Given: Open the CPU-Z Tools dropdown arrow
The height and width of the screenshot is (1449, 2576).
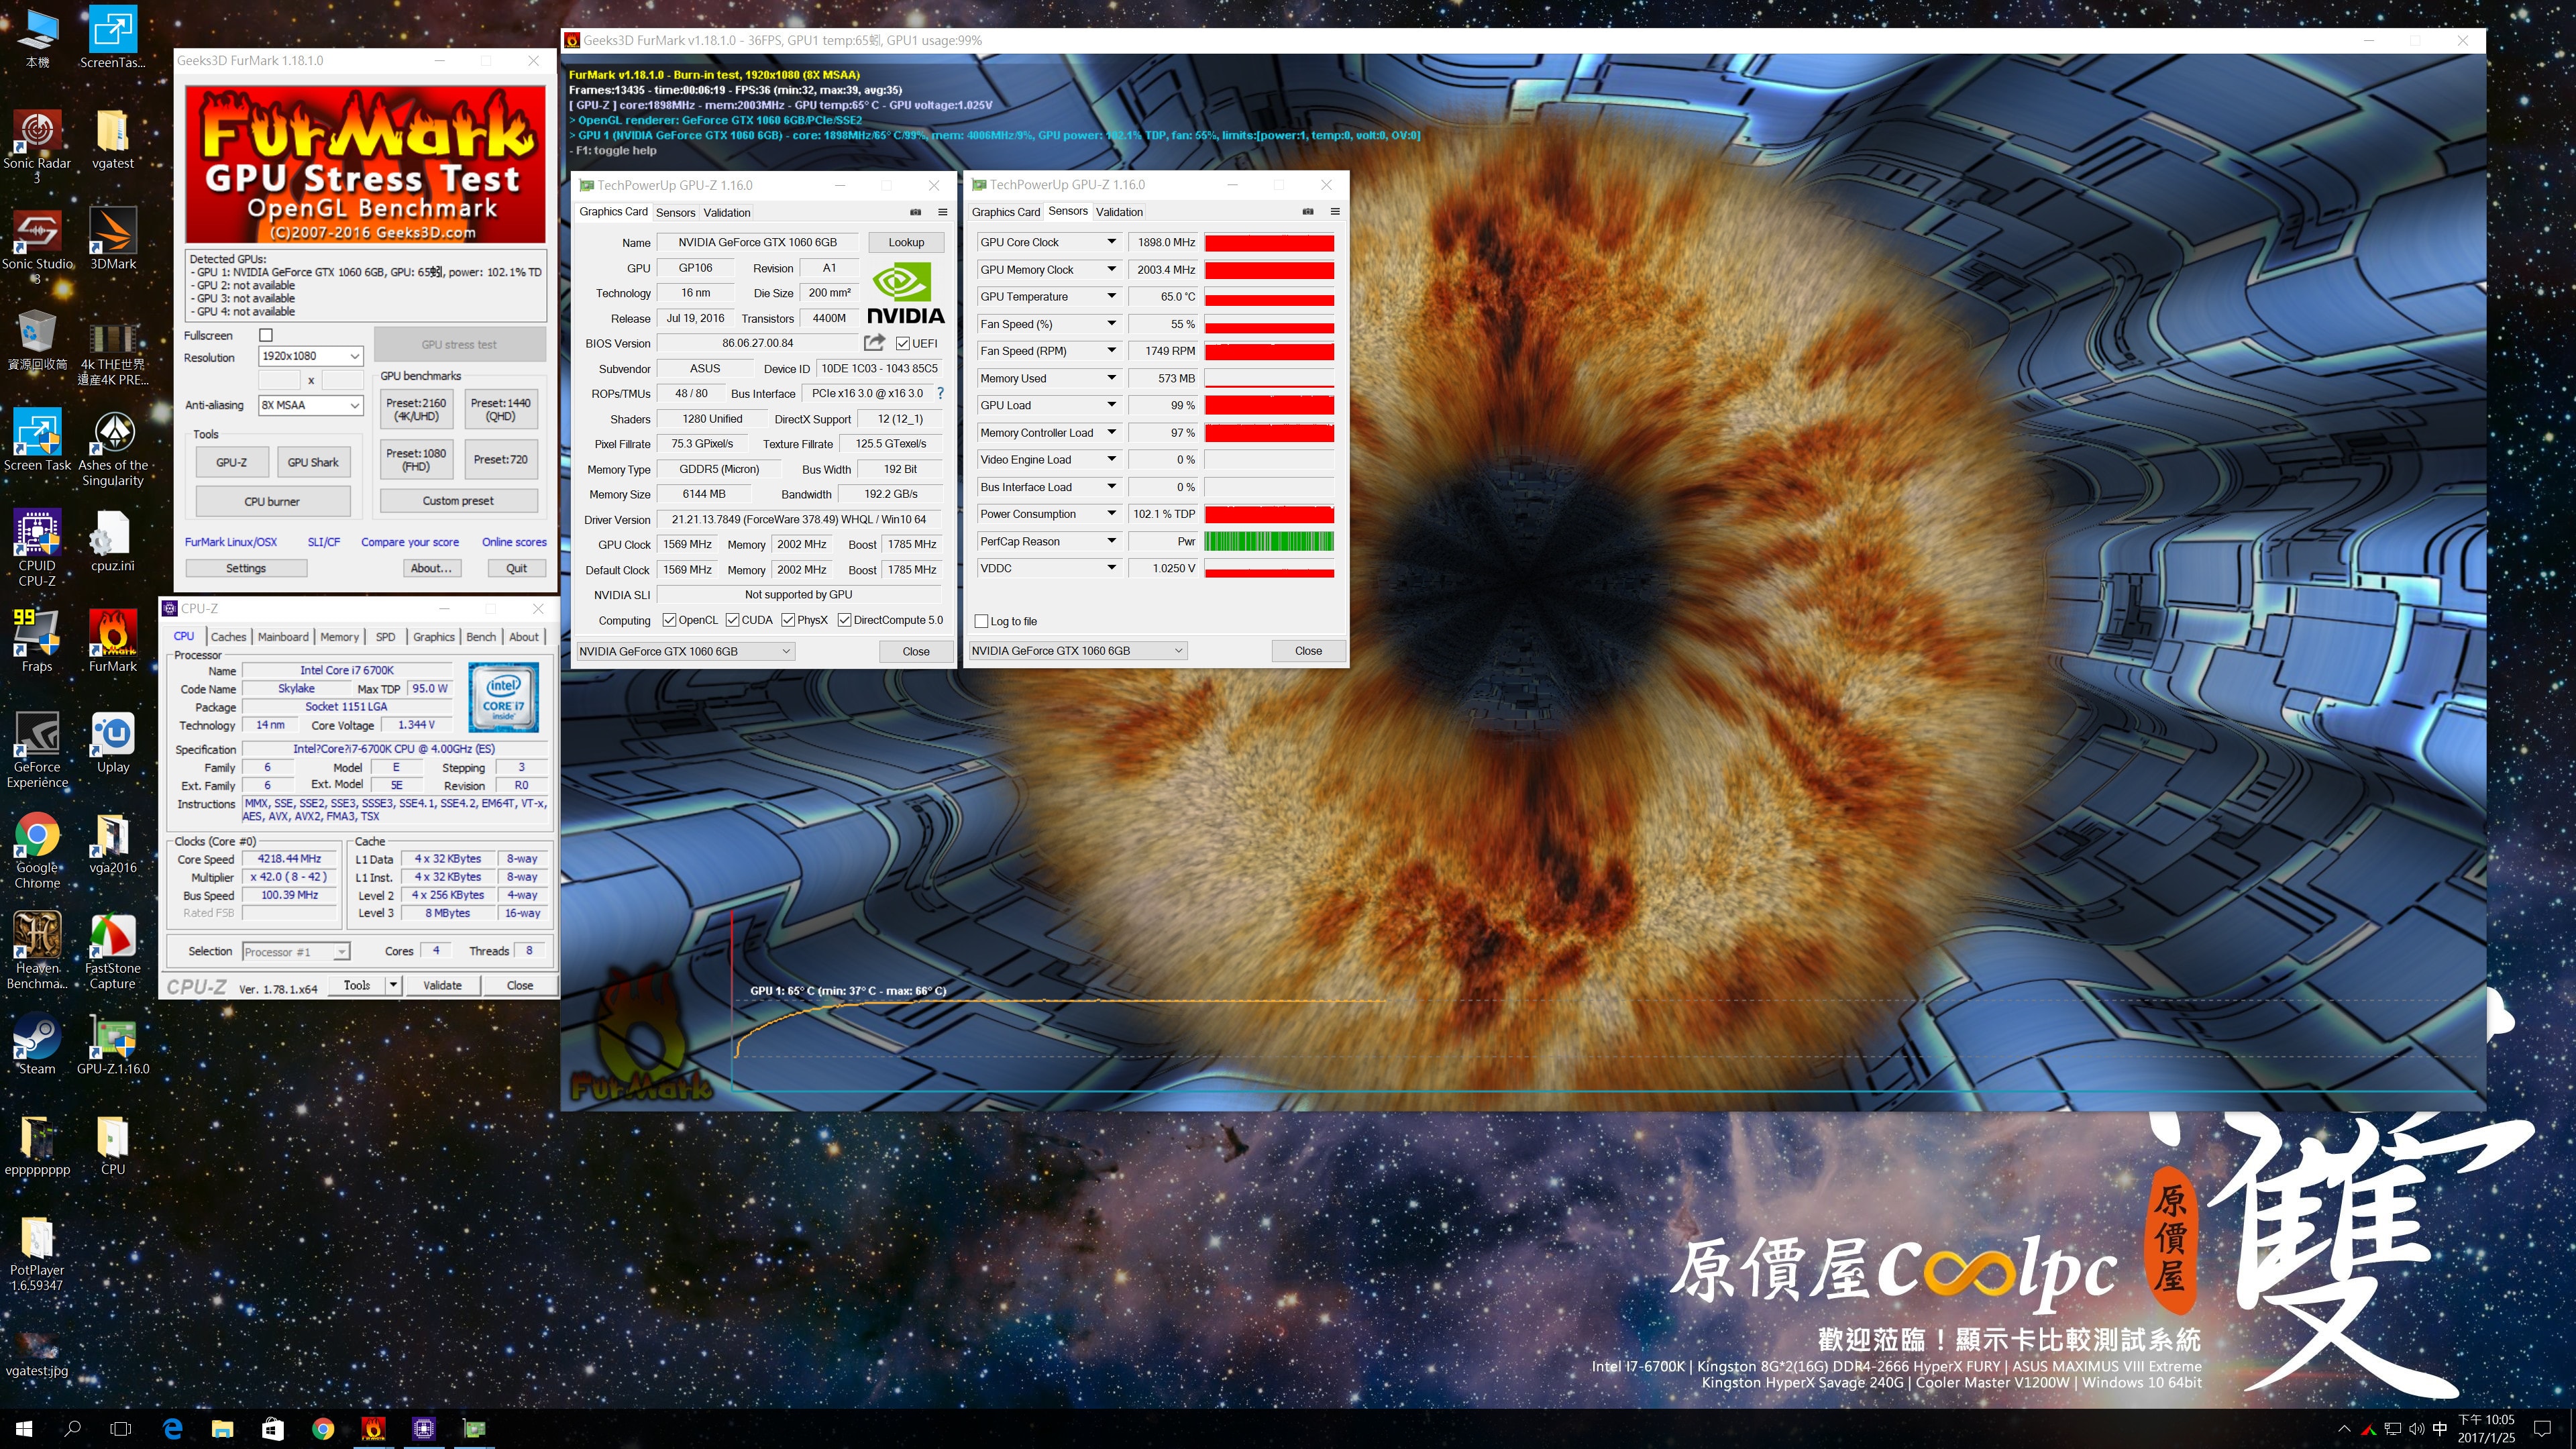Looking at the screenshot, I should (393, 985).
